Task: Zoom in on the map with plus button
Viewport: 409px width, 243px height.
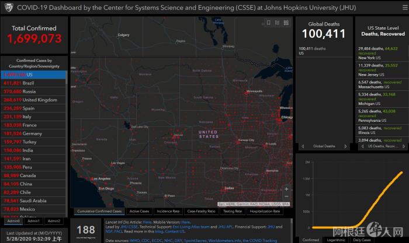Action: point(286,189)
